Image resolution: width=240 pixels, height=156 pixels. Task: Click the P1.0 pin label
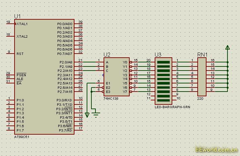20,100
